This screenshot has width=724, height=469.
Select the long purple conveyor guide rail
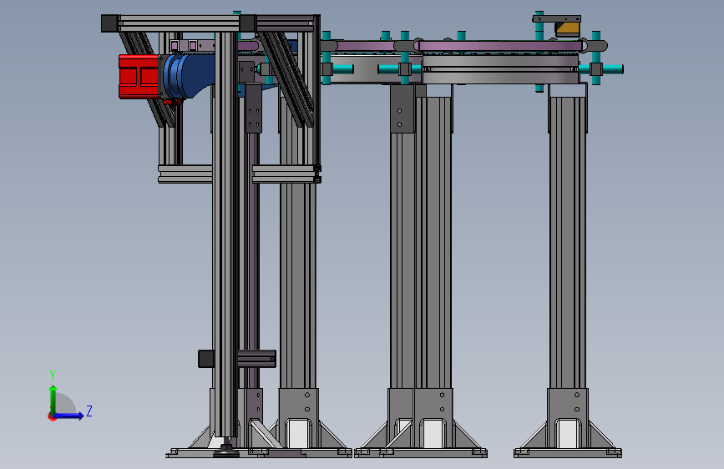(499, 46)
